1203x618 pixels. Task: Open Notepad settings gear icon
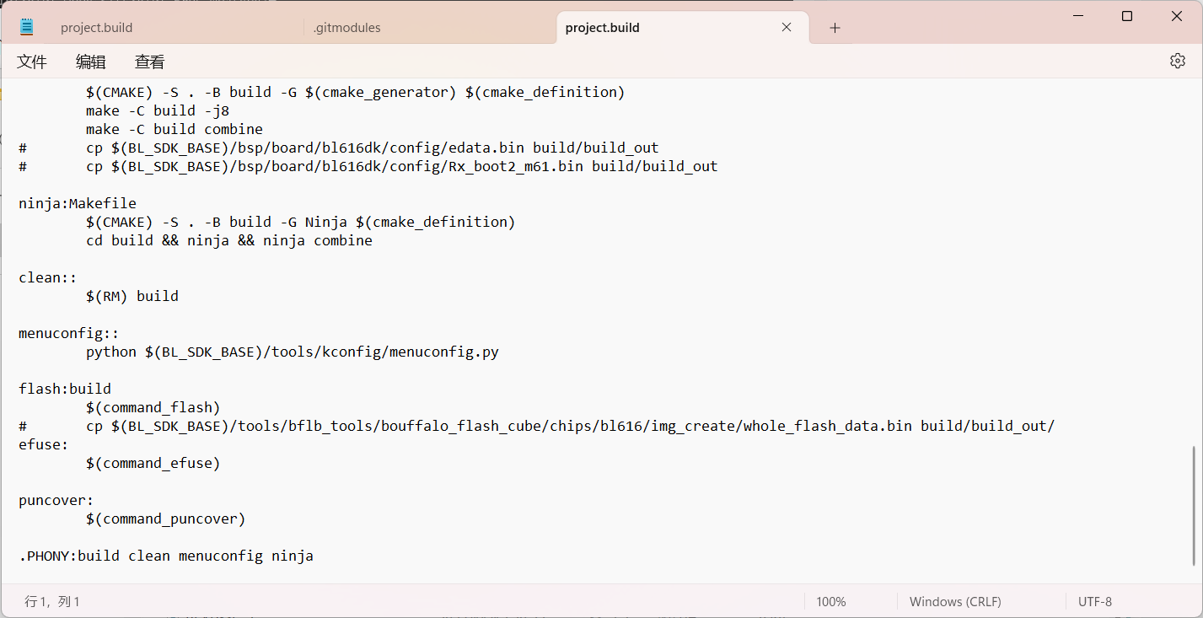[1178, 61]
